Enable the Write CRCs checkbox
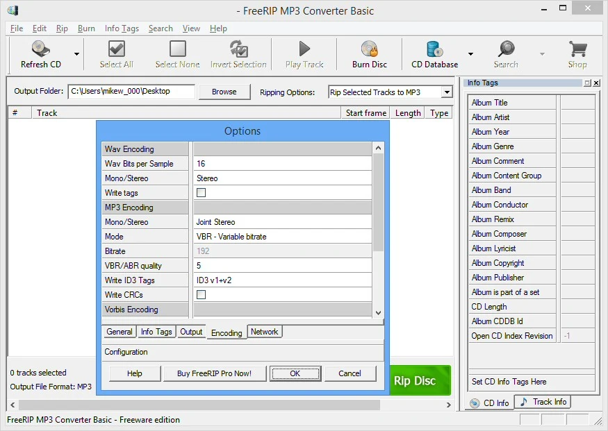The image size is (608, 431). pos(202,295)
